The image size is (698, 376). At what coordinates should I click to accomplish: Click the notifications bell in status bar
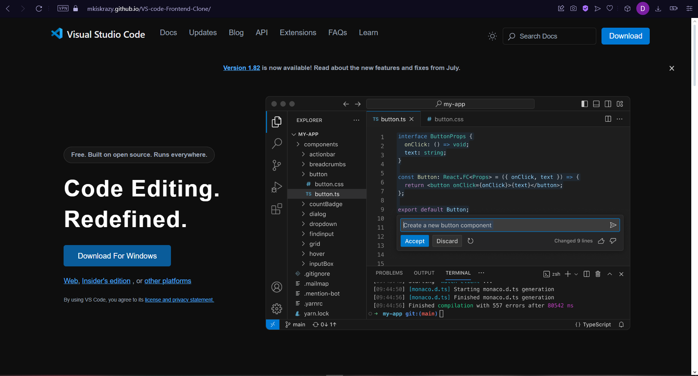621,324
